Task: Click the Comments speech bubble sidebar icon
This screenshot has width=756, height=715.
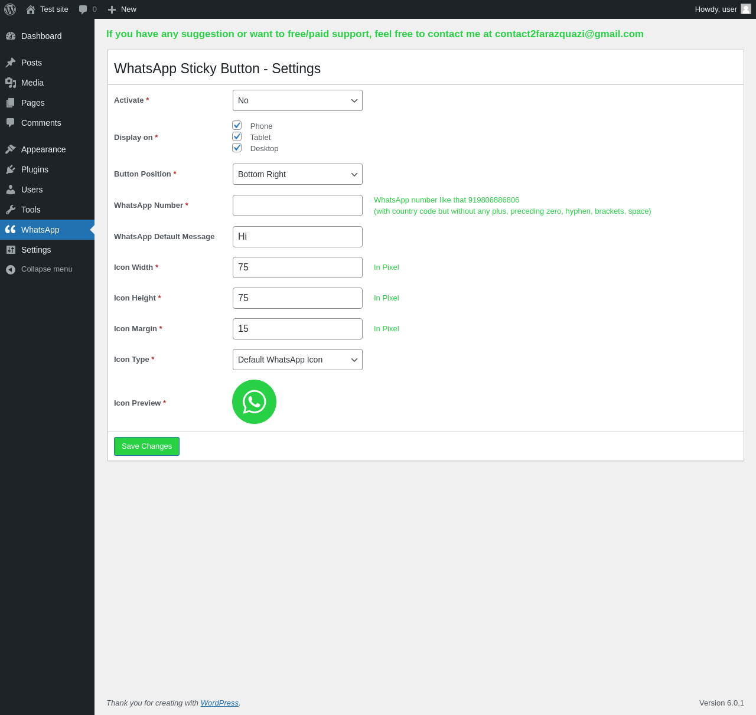Action: [x=11, y=123]
